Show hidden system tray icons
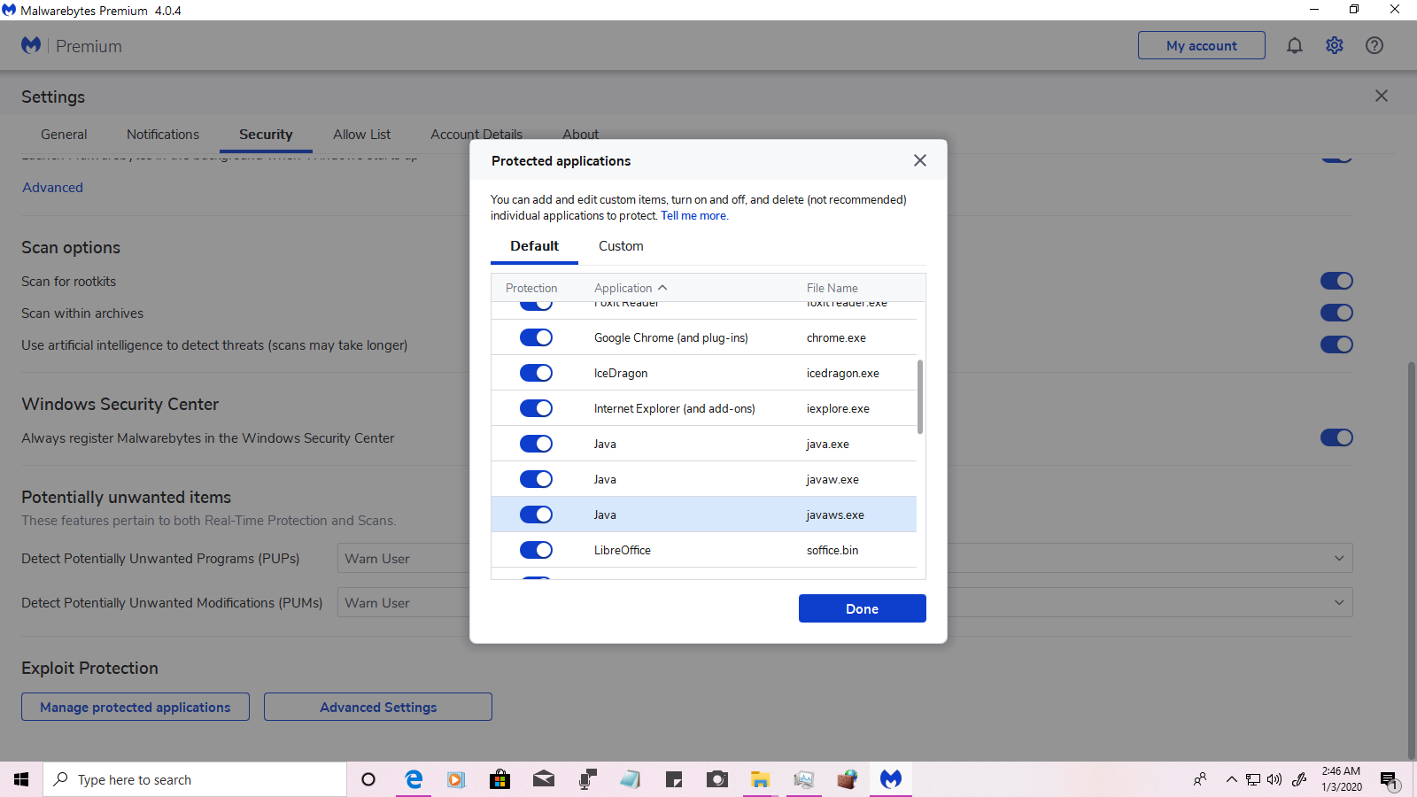 1231,779
